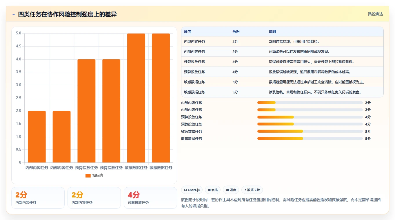Screen dimensions: 395x220
Task: Click the title 四类任务在协作风险控制强度上的差异
Action: (67, 14)
